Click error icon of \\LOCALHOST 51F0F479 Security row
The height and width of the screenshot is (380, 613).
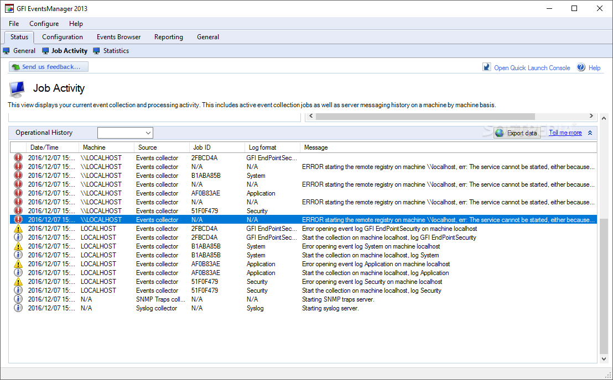(18, 210)
